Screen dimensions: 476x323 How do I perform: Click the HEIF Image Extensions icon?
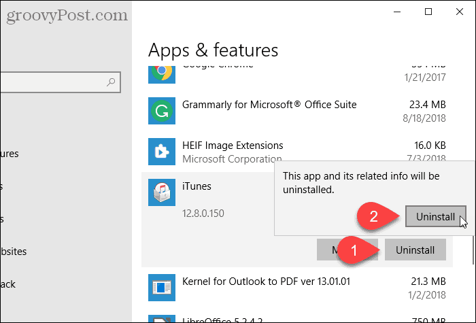(x=162, y=152)
